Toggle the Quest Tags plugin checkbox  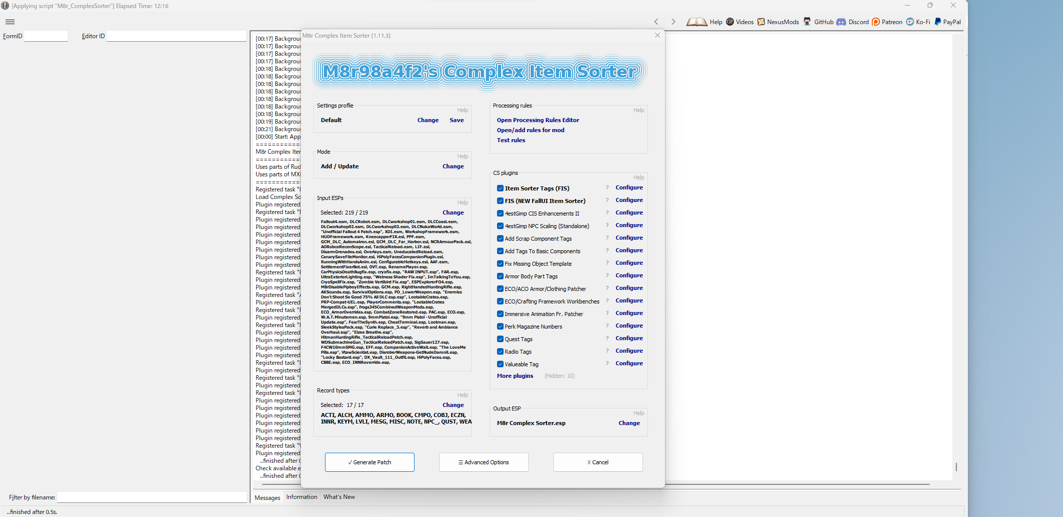tap(500, 339)
